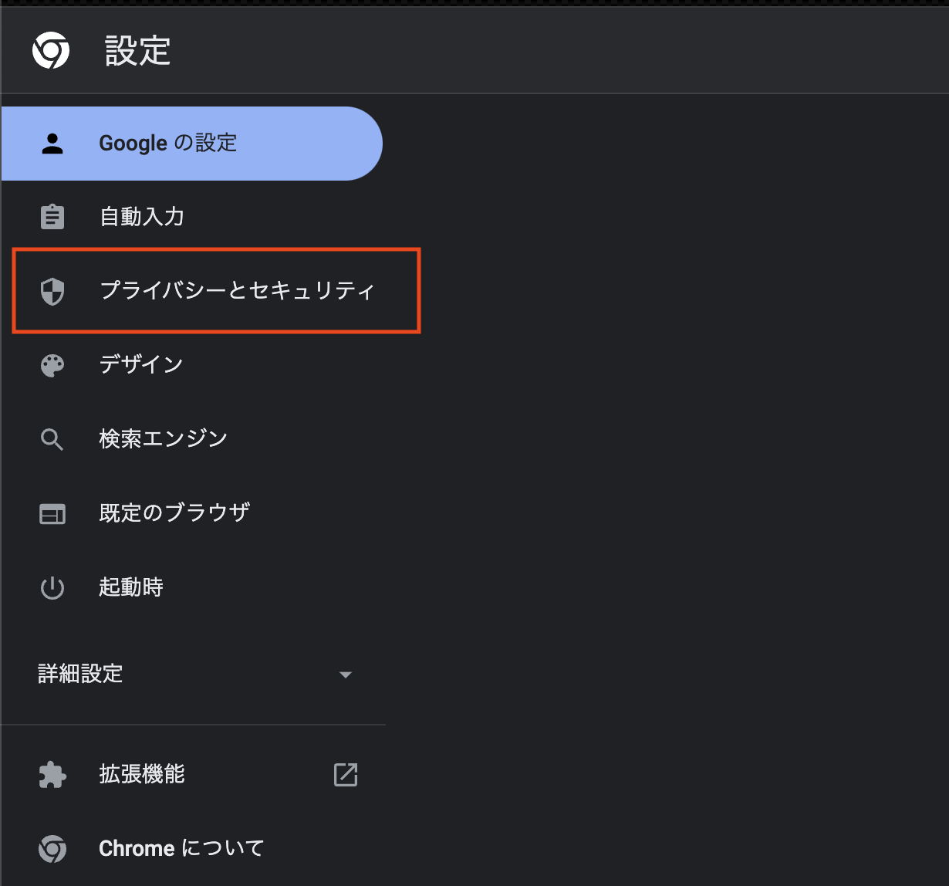The width and height of the screenshot is (949, 886).
Task: Click the clipboard icon for 自動入力
Action: pyautogui.click(x=52, y=217)
